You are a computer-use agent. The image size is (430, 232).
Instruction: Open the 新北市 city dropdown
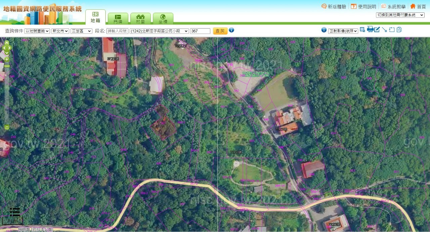(x=60, y=31)
